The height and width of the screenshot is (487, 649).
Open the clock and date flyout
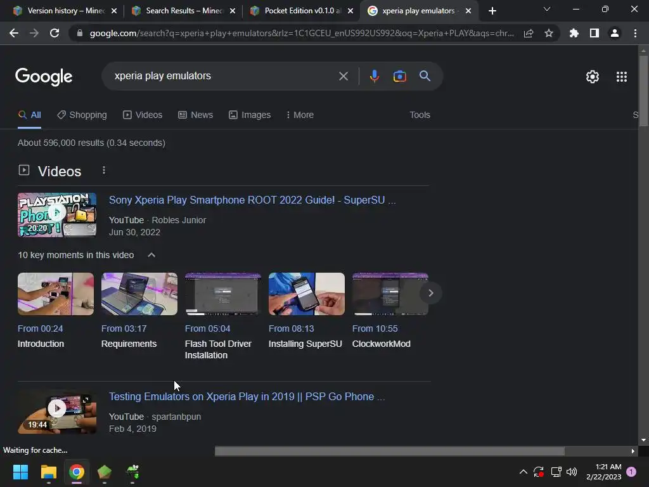(x=604, y=472)
